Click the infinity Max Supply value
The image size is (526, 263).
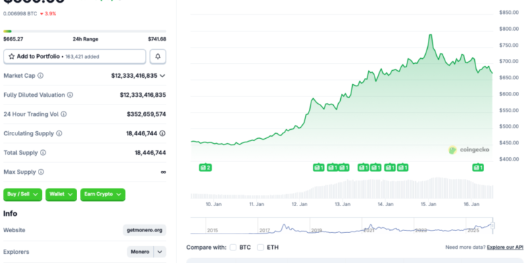tap(163, 172)
